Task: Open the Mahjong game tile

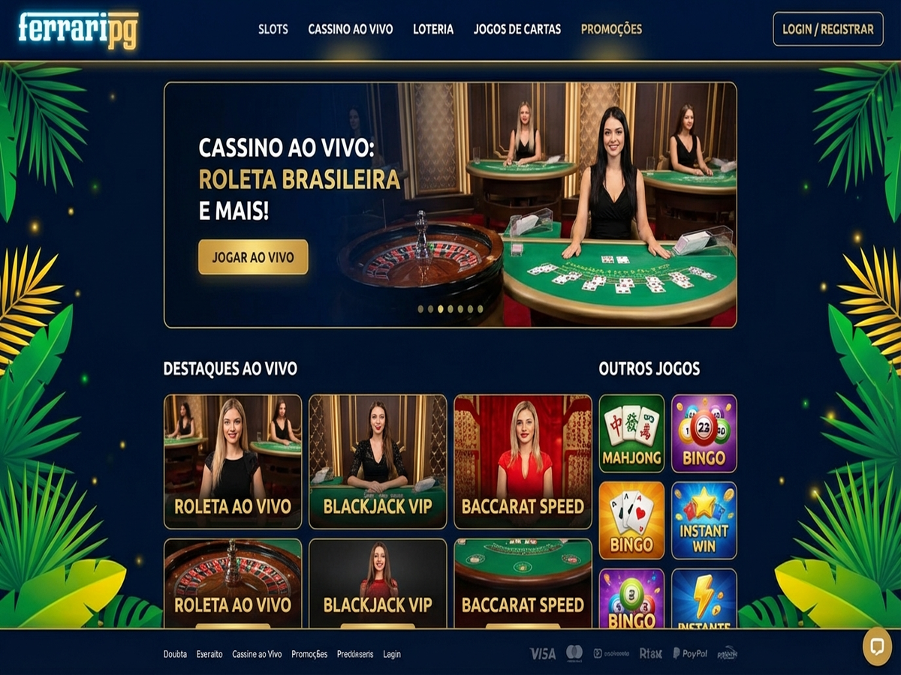Action: (631, 433)
